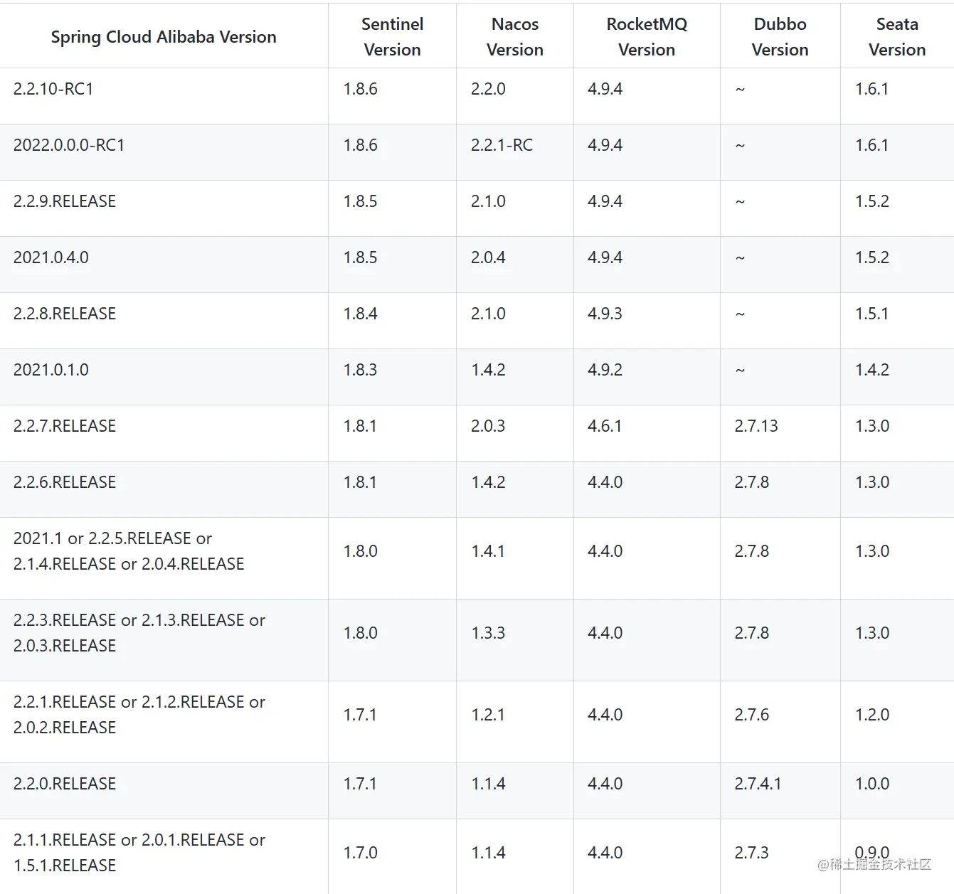Click the Nacos Version column header
This screenshot has width=954, height=894.
click(515, 37)
